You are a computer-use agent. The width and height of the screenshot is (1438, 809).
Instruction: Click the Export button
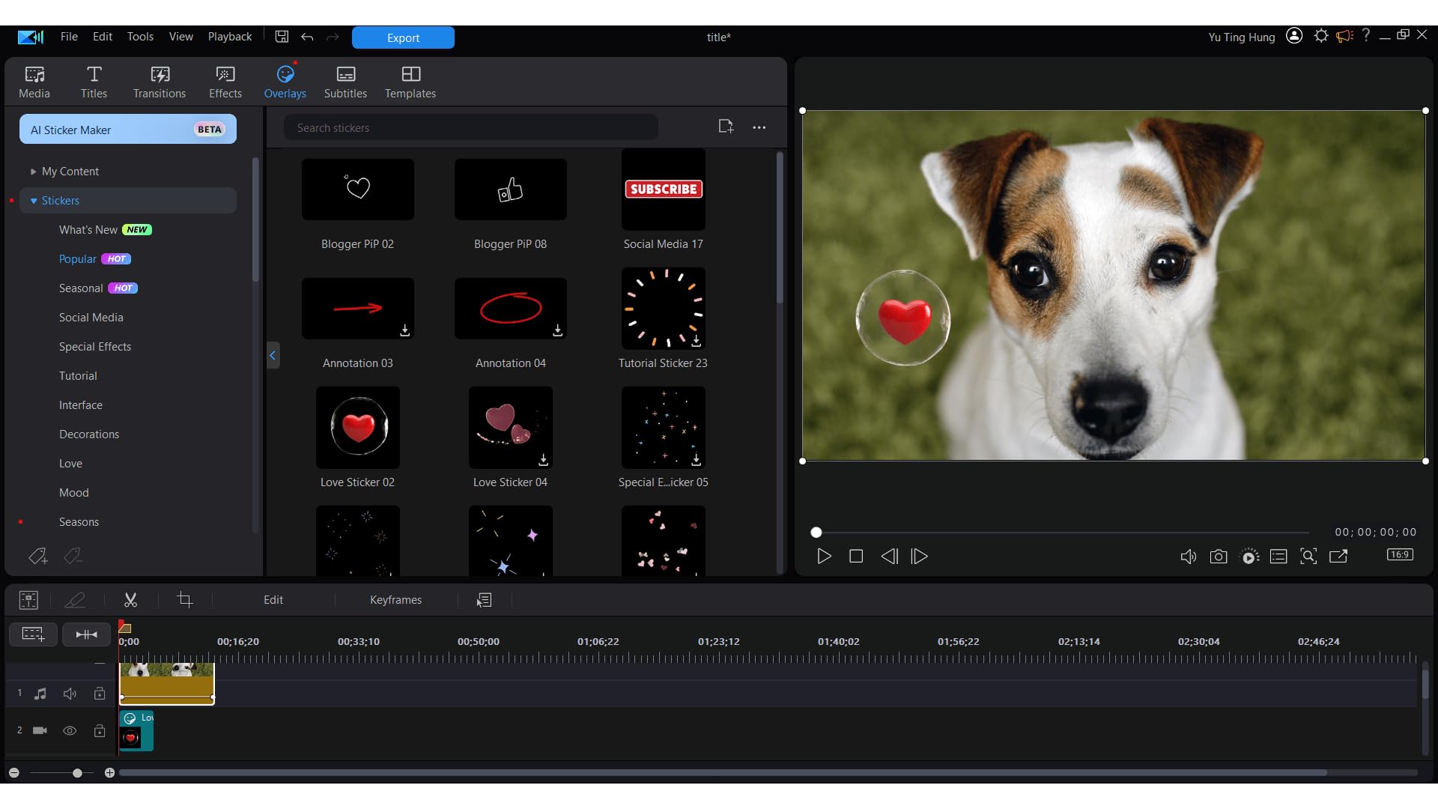pos(403,37)
